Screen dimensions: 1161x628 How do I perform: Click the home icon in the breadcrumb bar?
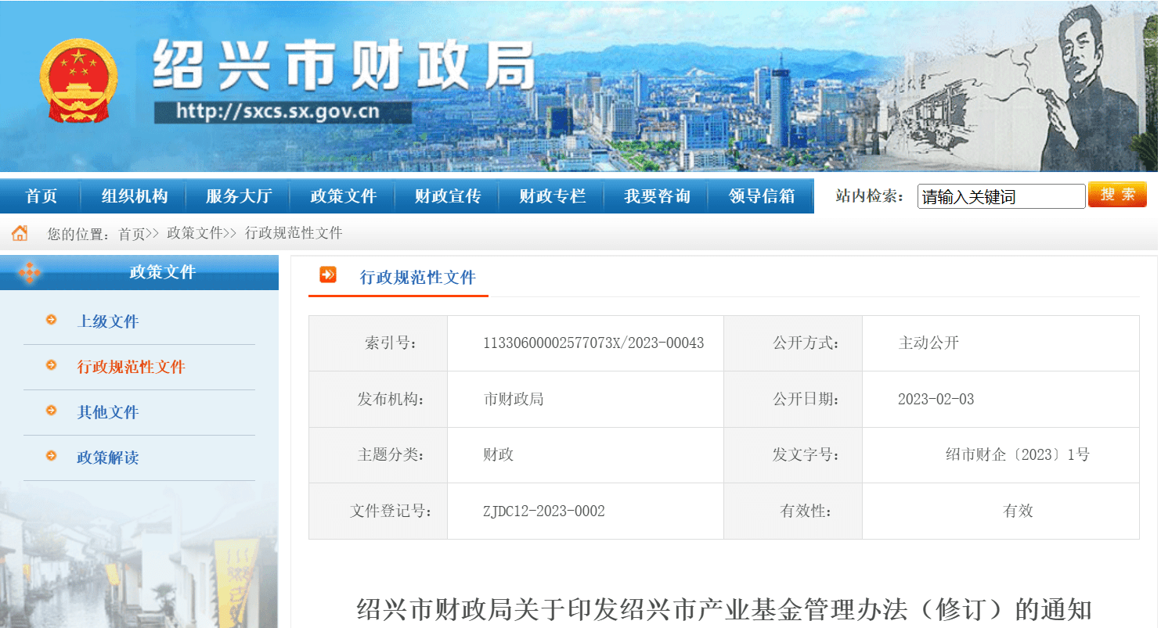coord(19,232)
